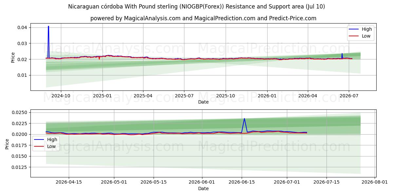This screenshot has width=393, height=196.
Task: Click the chart title mentioning NIOGBP(Forex)
Action: pos(196,7)
